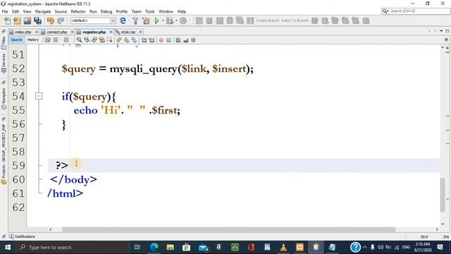Click the Windows taskbar search box
451x254 pixels.
pyautogui.click(x=72, y=247)
